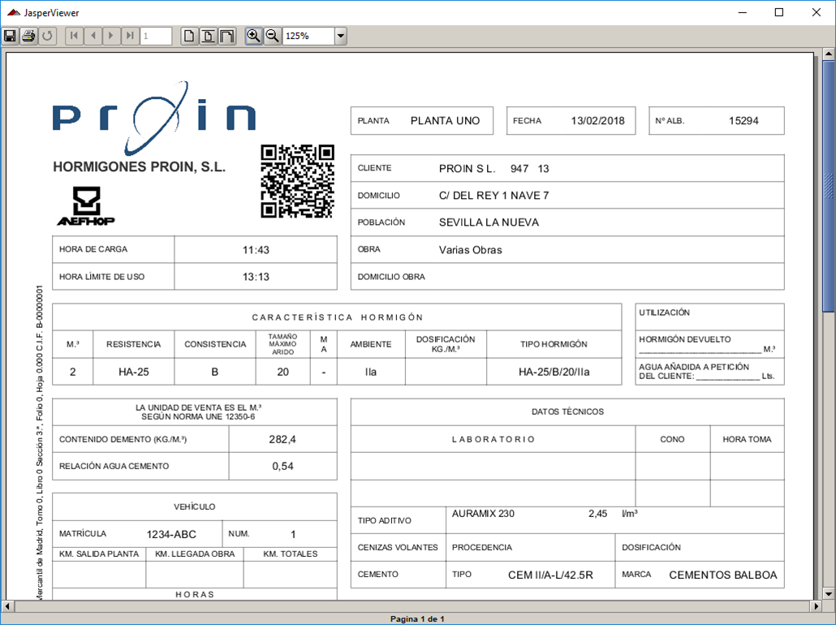This screenshot has width=836, height=625.
Task: Click the town SEVILLA LA NUEVA
Action: (x=489, y=222)
